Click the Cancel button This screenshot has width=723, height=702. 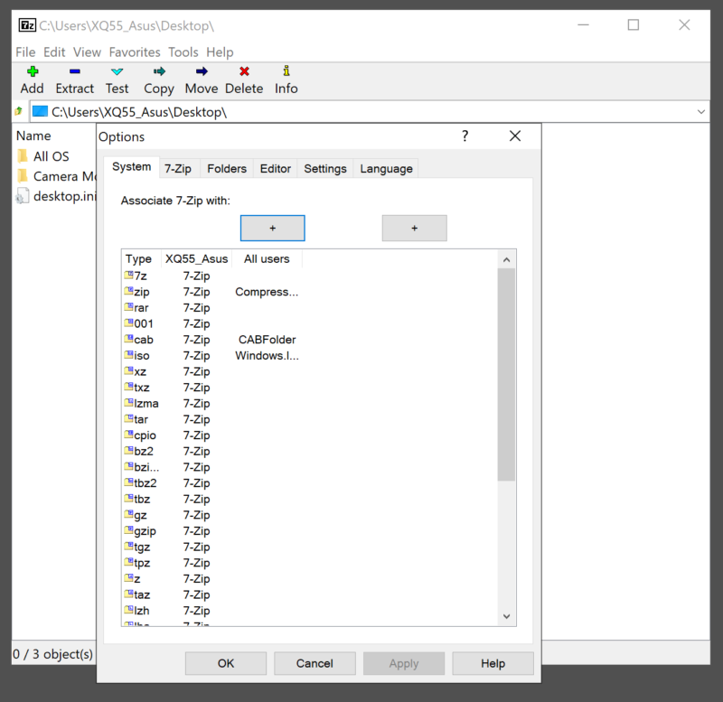315,663
